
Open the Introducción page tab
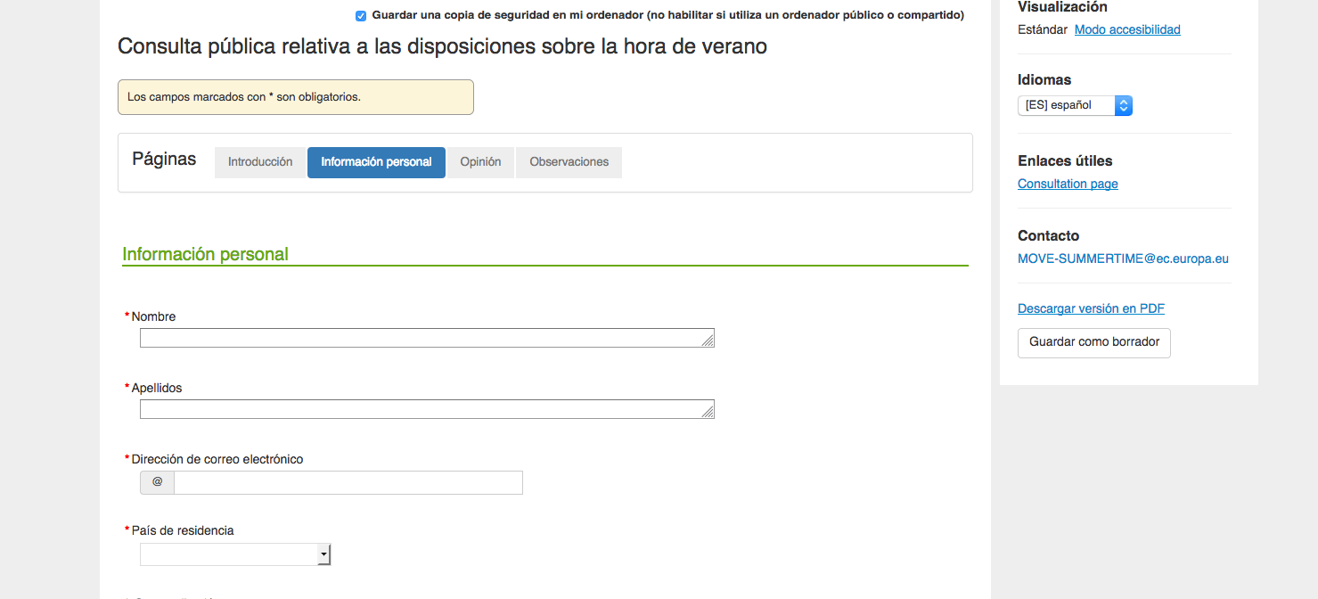260,162
